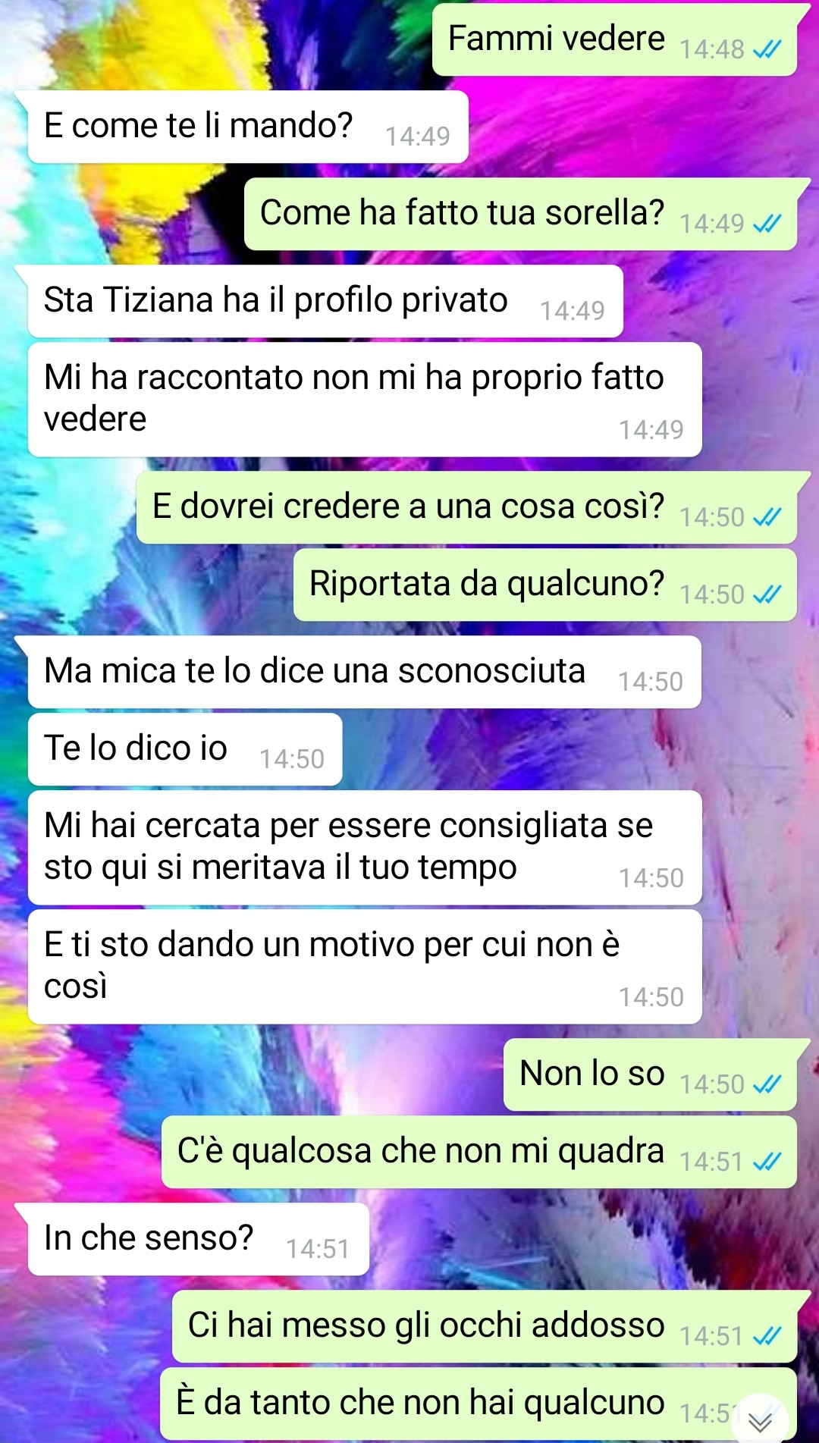The image size is (819, 1443).
Task: Tap blue ticks on "Non lo so" message
Action: tap(767, 1085)
